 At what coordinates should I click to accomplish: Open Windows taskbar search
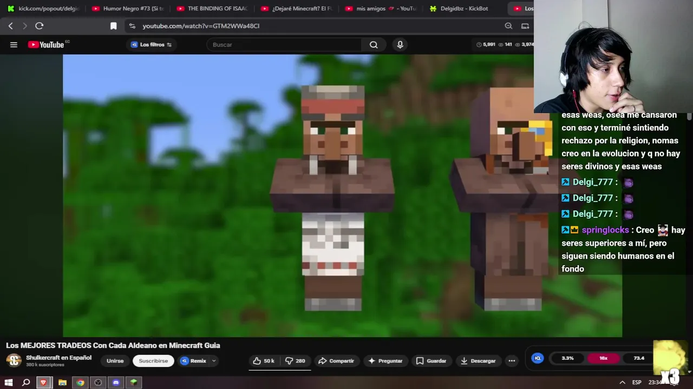[26, 383]
